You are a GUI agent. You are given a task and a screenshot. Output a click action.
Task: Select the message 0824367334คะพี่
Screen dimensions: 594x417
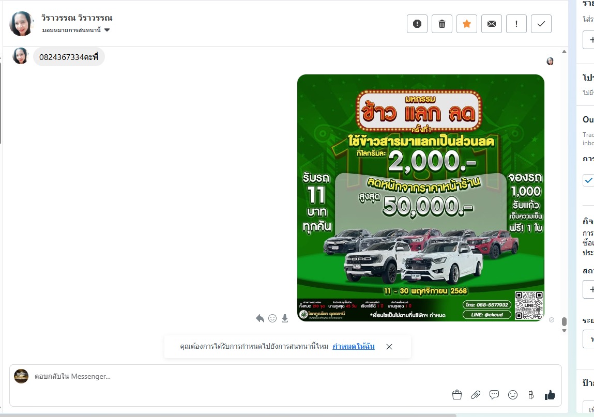coord(69,57)
